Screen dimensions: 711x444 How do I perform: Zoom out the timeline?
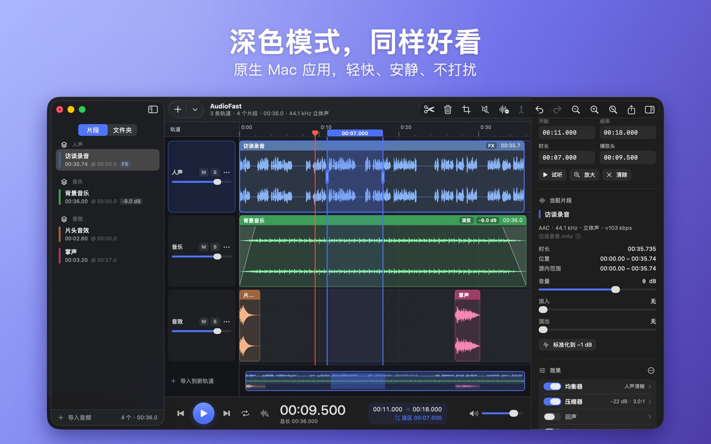click(x=576, y=110)
